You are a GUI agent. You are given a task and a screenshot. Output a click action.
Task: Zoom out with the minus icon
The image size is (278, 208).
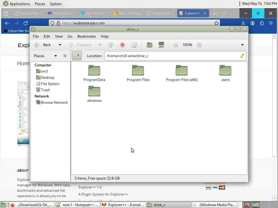click(x=176, y=45)
